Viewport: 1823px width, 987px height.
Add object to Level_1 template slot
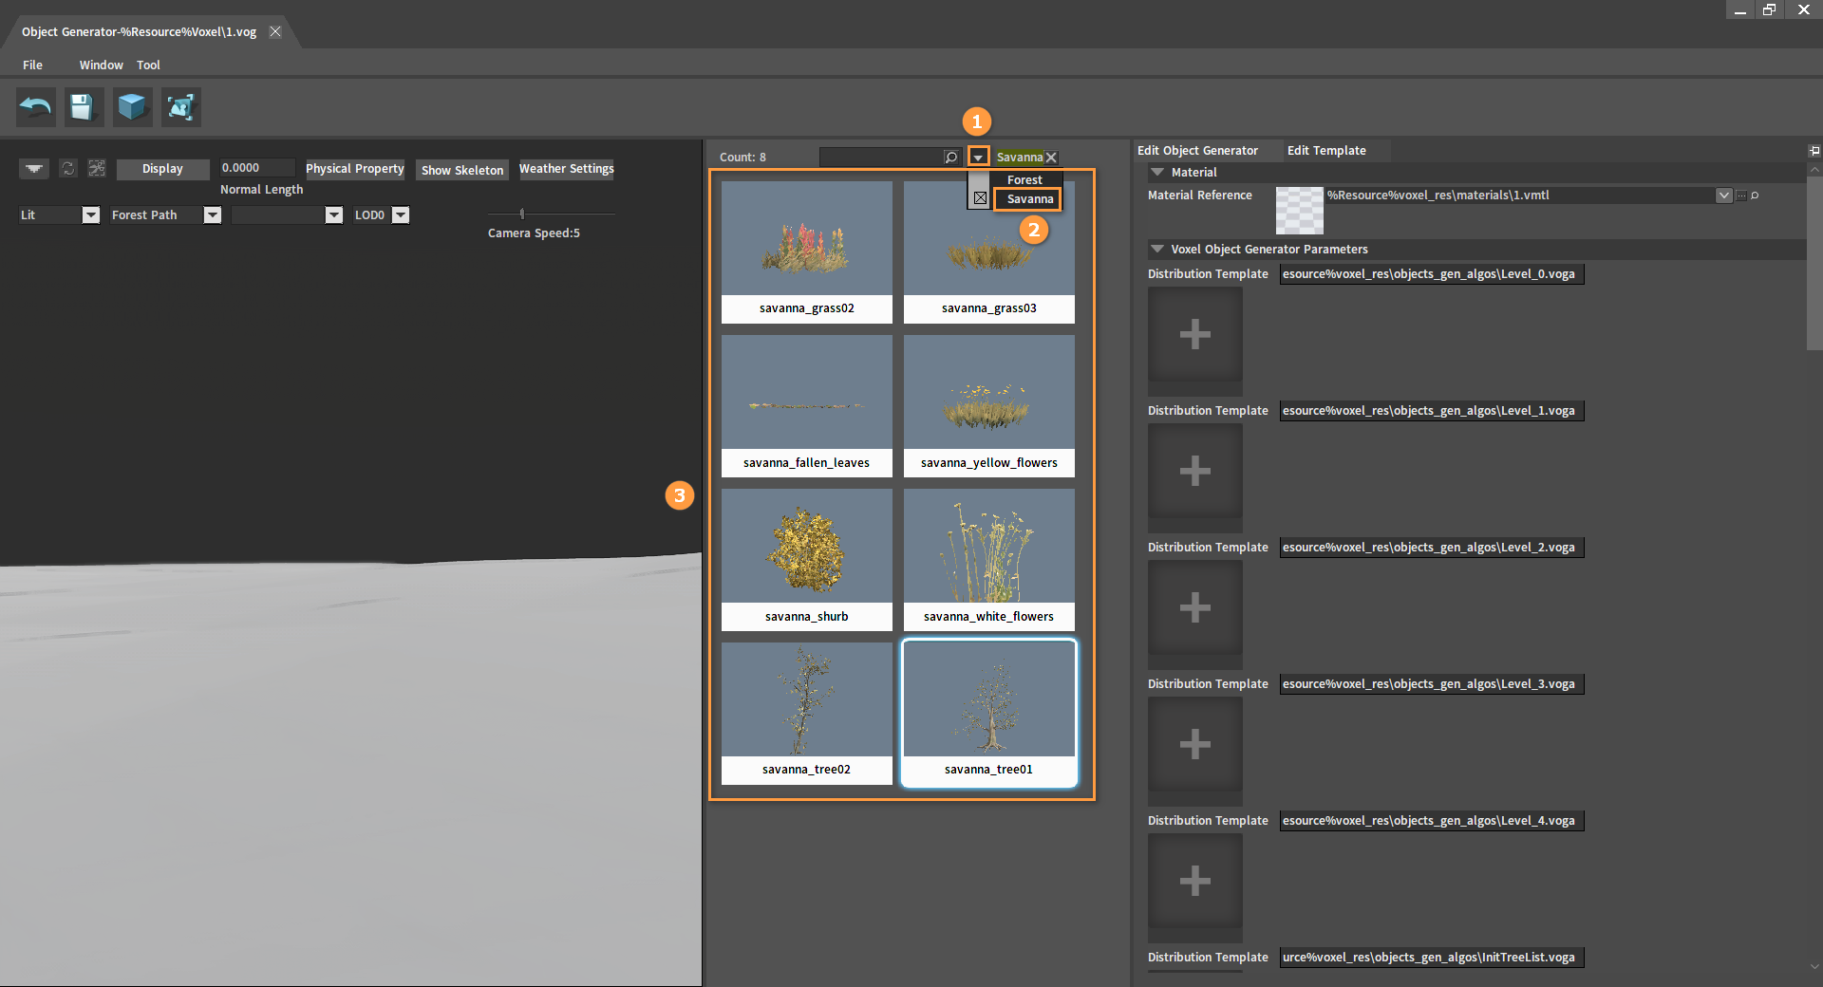[x=1195, y=471]
